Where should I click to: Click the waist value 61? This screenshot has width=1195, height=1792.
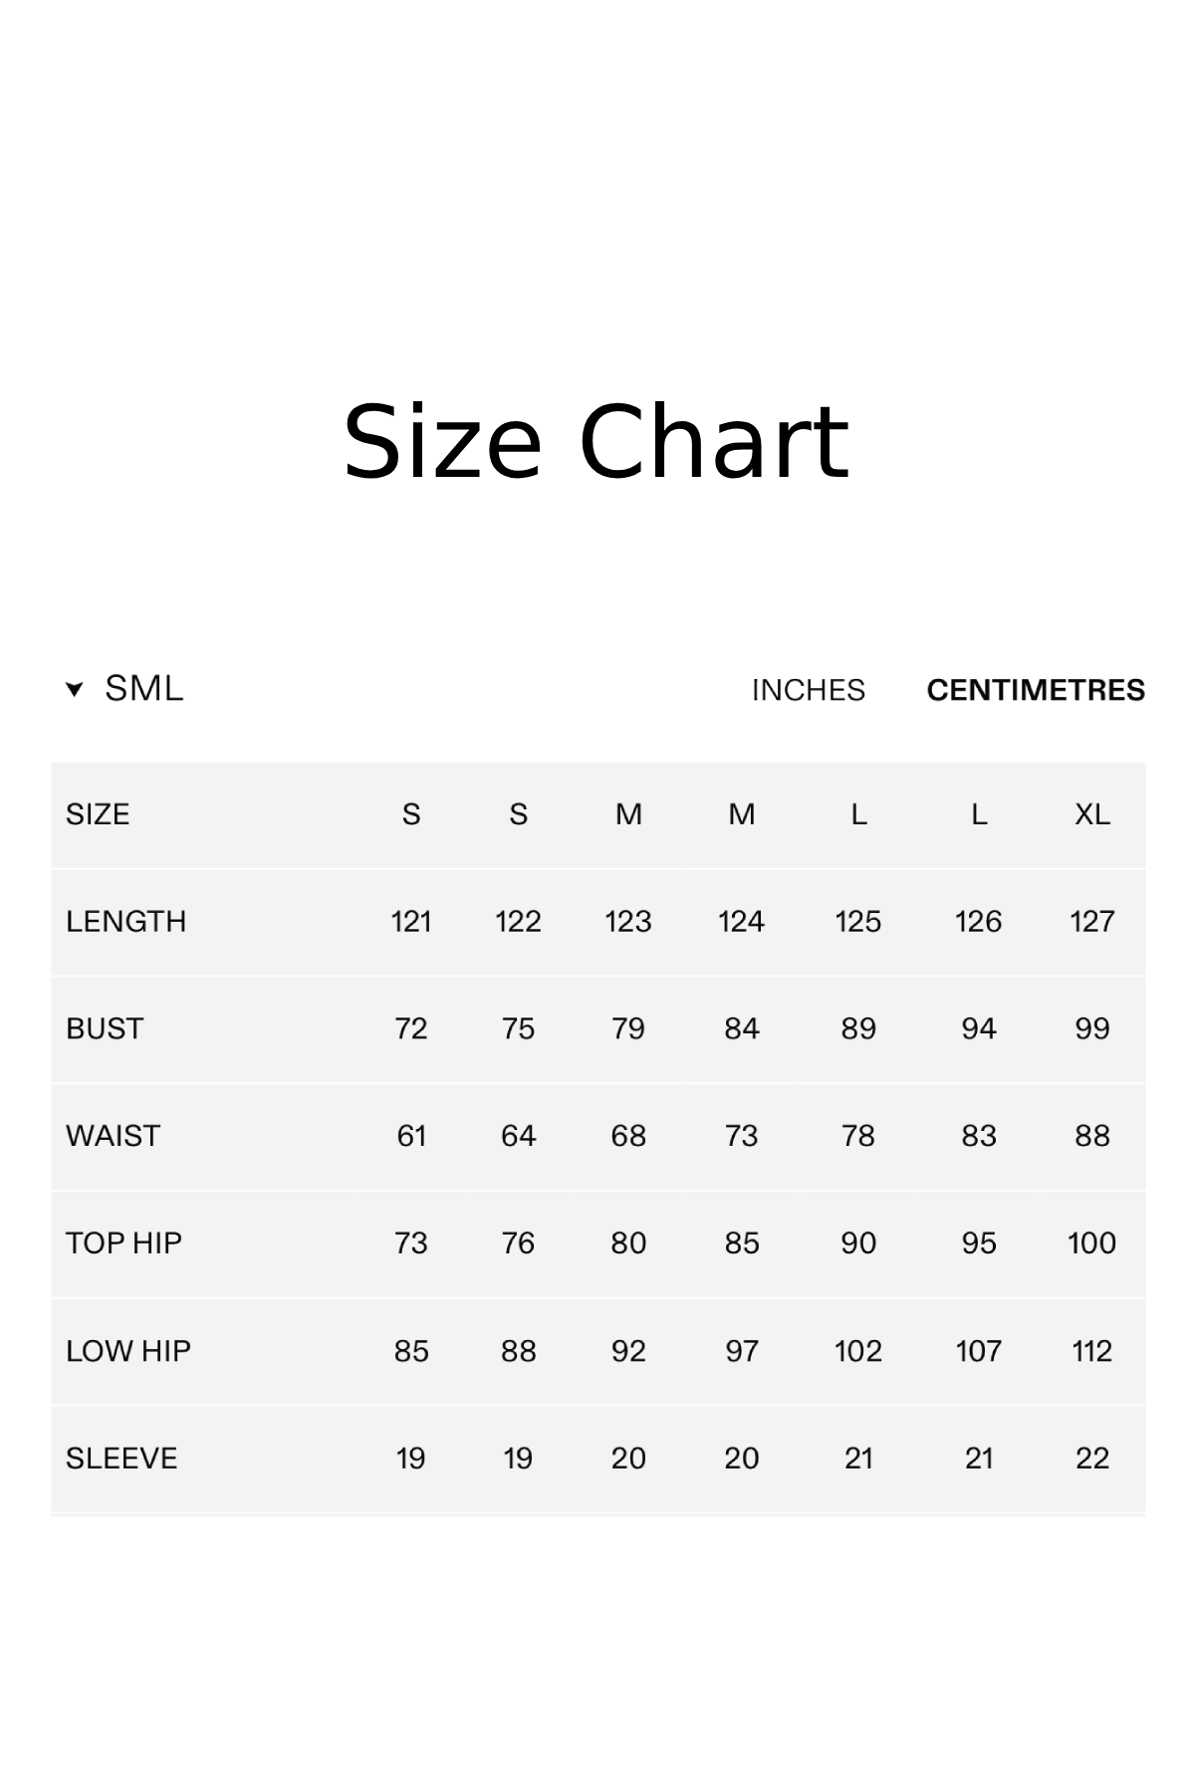[x=411, y=1136]
